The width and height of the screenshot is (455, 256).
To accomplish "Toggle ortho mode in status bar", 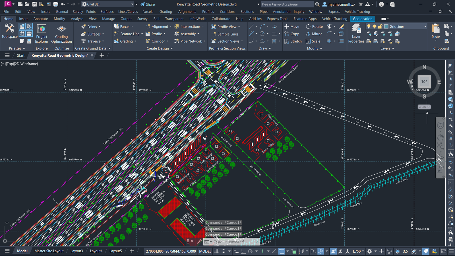I will 243,251.
